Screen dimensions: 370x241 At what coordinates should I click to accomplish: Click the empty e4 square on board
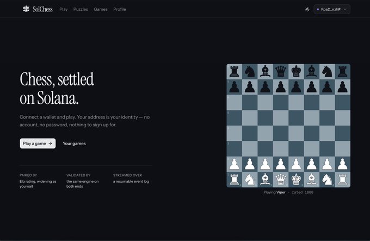tap(296, 133)
